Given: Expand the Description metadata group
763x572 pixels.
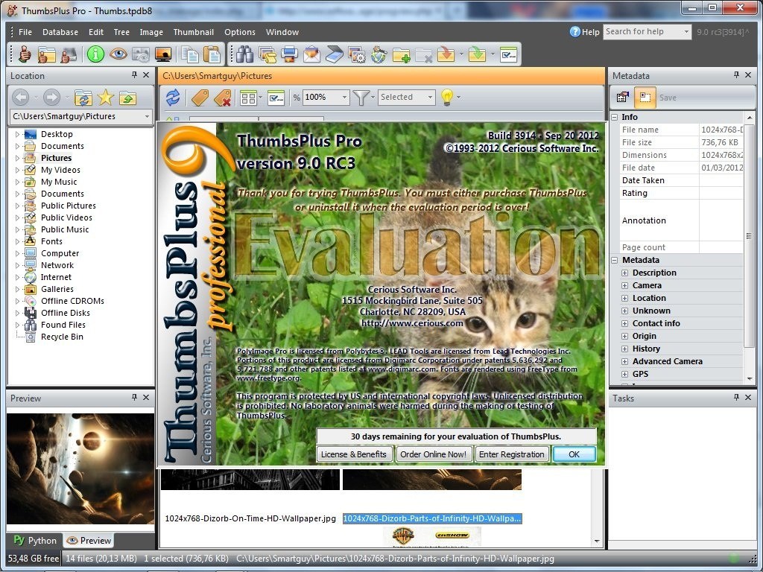Looking at the screenshot, I should (625, 273).
